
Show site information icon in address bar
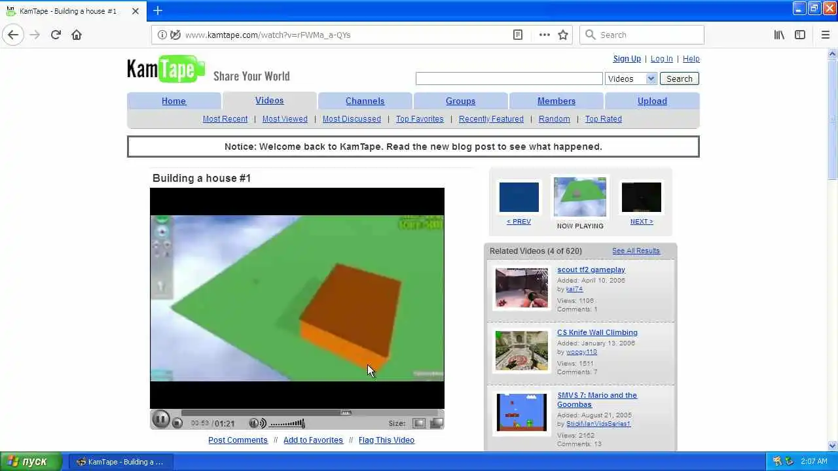[x=162, y=35]
